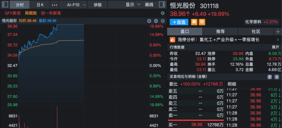282x128 pixels.
Task: Click the 11:27 trade row with 3万
Action: [x=254, y=107]
